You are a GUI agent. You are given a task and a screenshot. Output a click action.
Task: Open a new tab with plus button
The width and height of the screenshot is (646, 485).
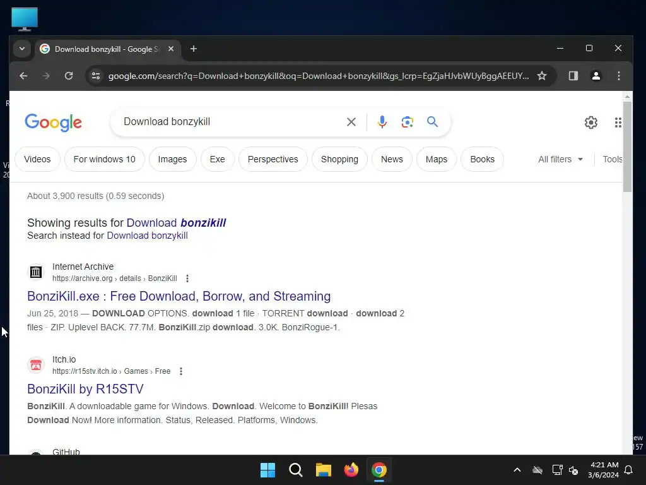193,49
